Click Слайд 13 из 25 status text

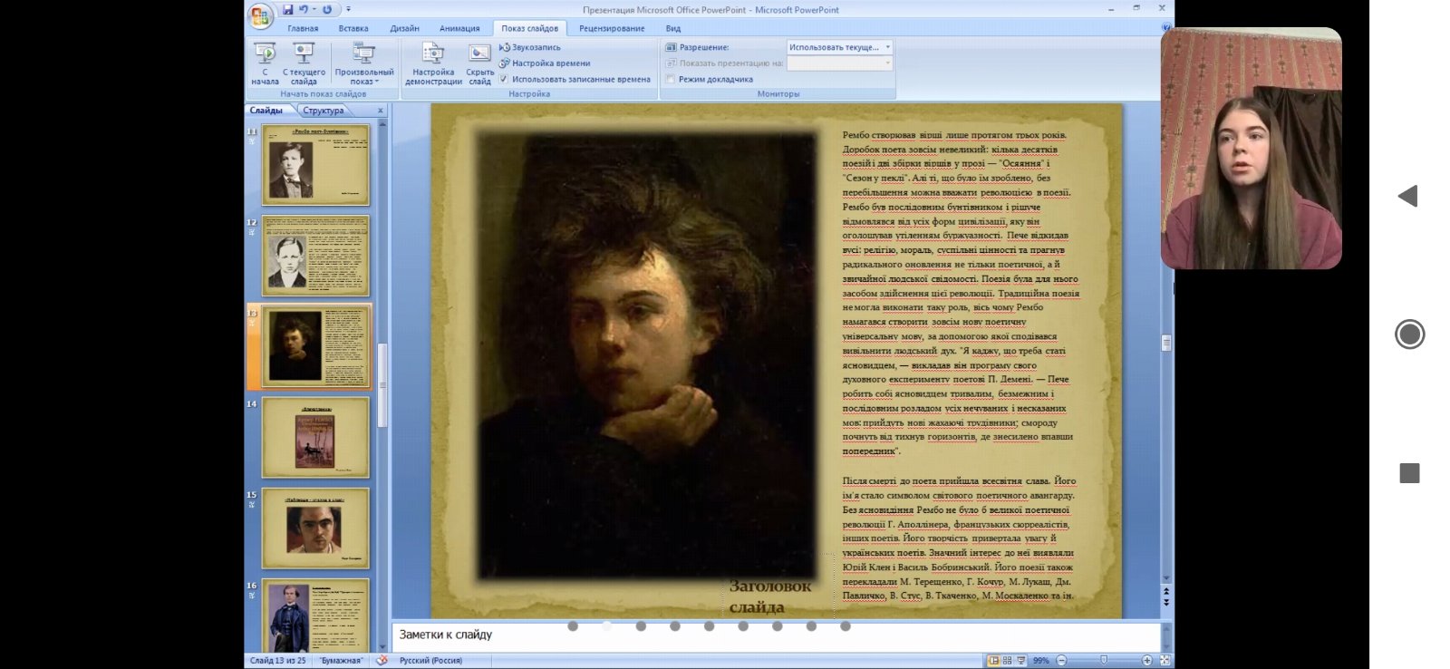(278, 661)
